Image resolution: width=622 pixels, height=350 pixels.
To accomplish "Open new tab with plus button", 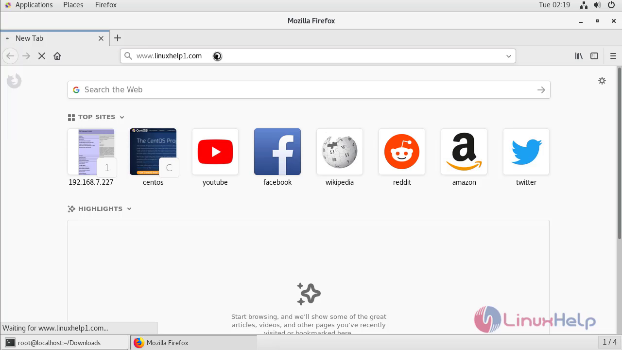I will 118,38.
